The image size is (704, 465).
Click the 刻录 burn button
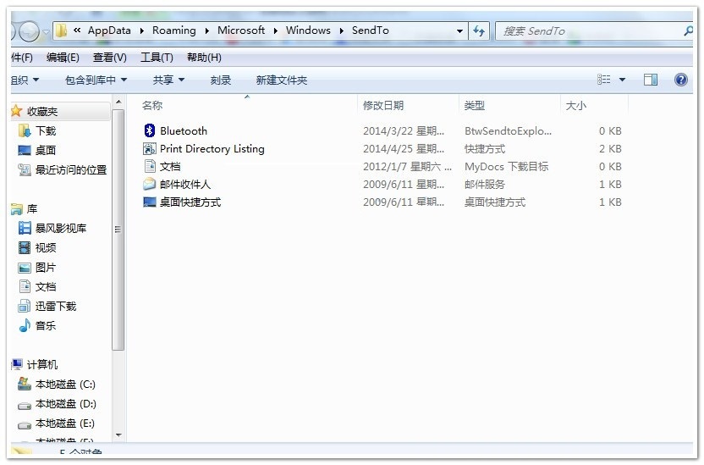pyautogui.click(x=221, y=80)
